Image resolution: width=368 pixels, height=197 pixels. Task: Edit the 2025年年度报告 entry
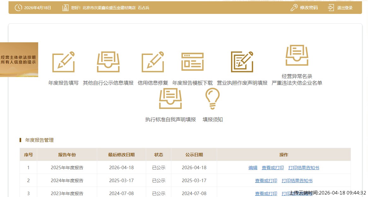tap(253, 168)
